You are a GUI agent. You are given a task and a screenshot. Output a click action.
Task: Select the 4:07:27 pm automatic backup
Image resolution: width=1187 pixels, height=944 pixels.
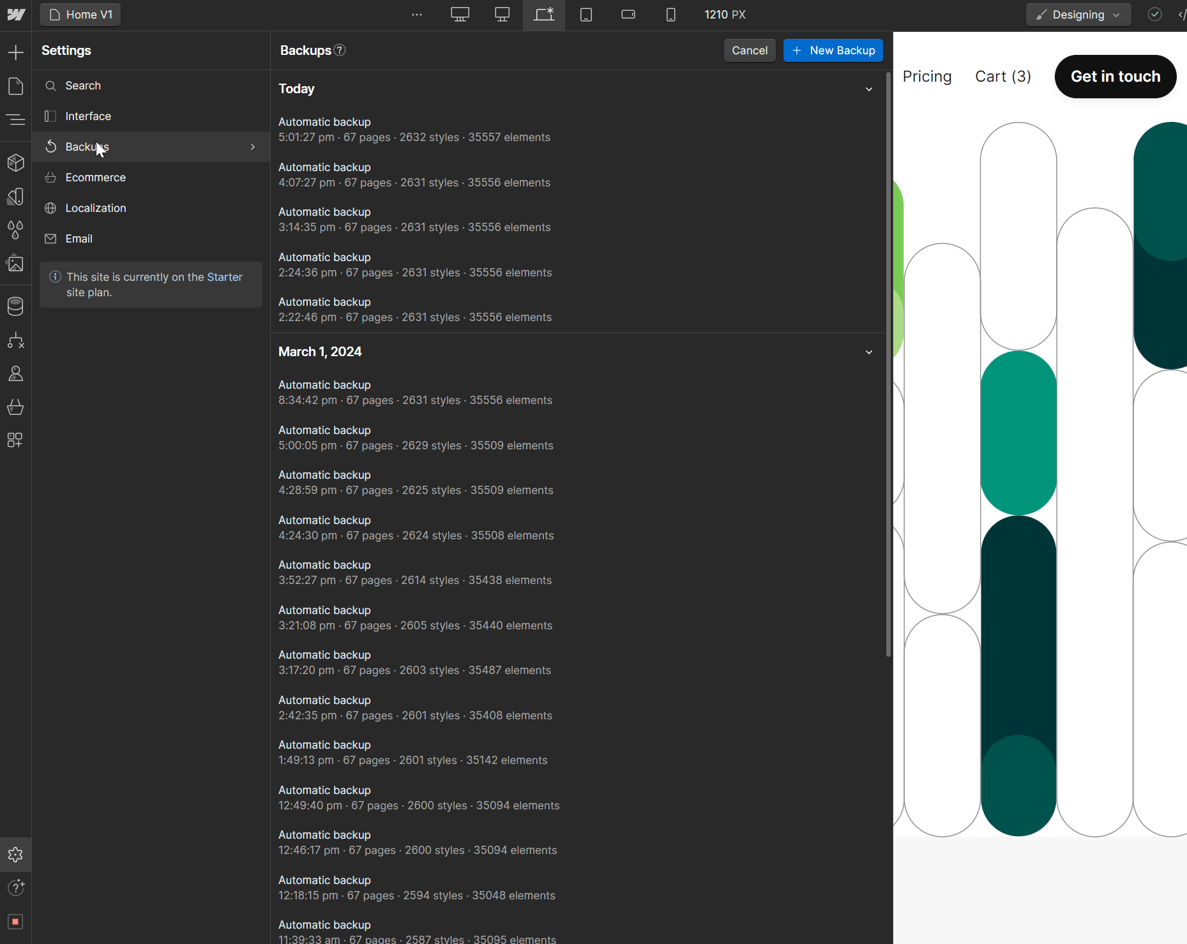[x=578, y=175]
